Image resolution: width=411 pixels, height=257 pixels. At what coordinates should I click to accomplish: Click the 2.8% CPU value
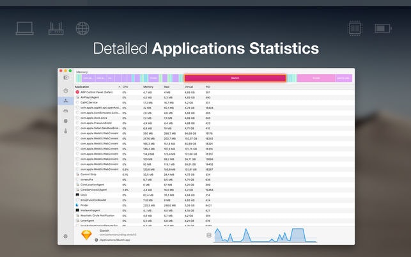coord(125,190)
